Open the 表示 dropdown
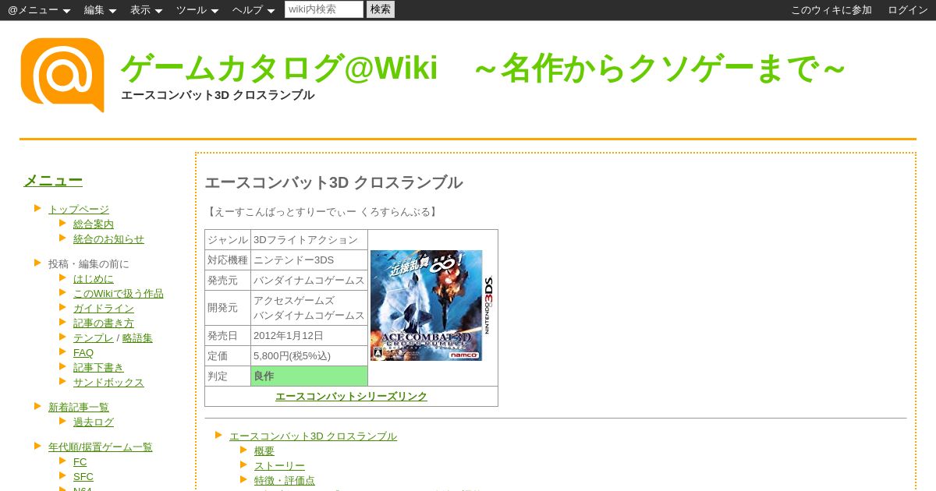The image size is (936, 491). pyautogui.click(x=146, y=10)
